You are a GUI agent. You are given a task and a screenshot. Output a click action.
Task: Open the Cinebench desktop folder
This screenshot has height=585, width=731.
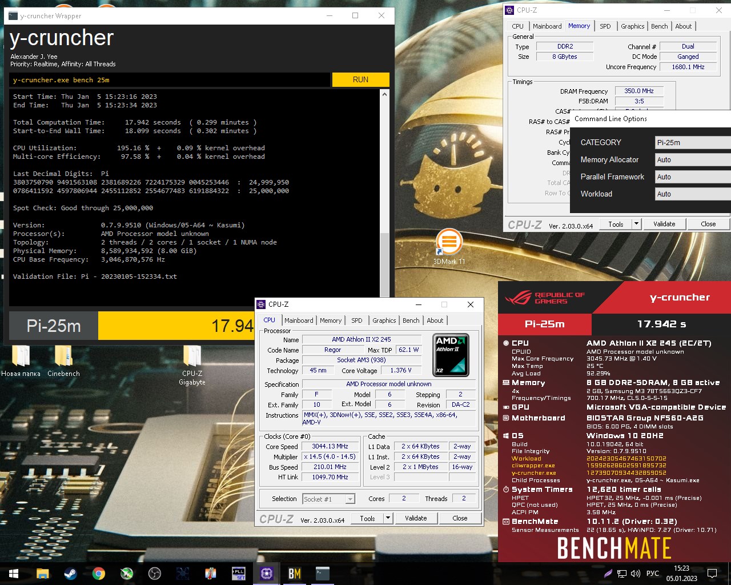(63, 361)
